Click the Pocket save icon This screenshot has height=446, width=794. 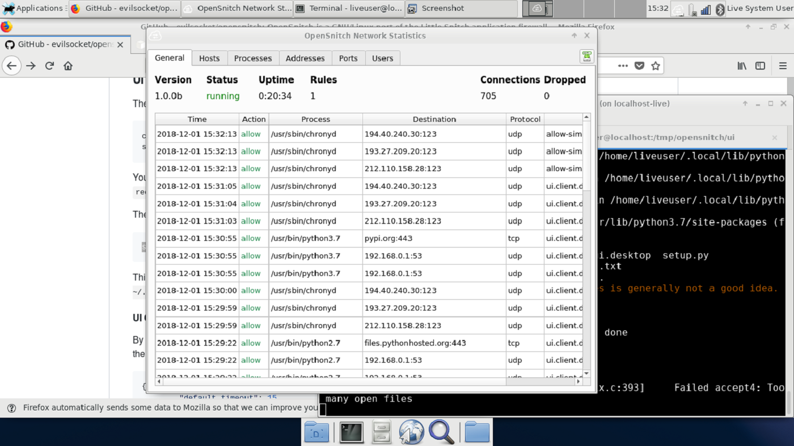639,66
